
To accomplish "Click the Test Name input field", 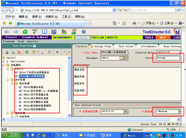I will click(114, 53).
